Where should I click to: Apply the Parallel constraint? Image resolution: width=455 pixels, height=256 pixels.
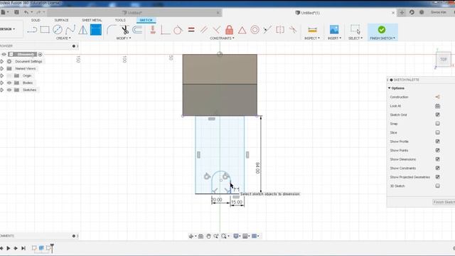pos(204,30)
